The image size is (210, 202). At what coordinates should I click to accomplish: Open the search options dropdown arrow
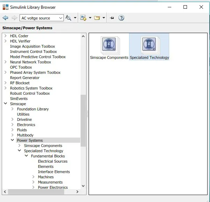pyautogui.click(x=75, y=18)
